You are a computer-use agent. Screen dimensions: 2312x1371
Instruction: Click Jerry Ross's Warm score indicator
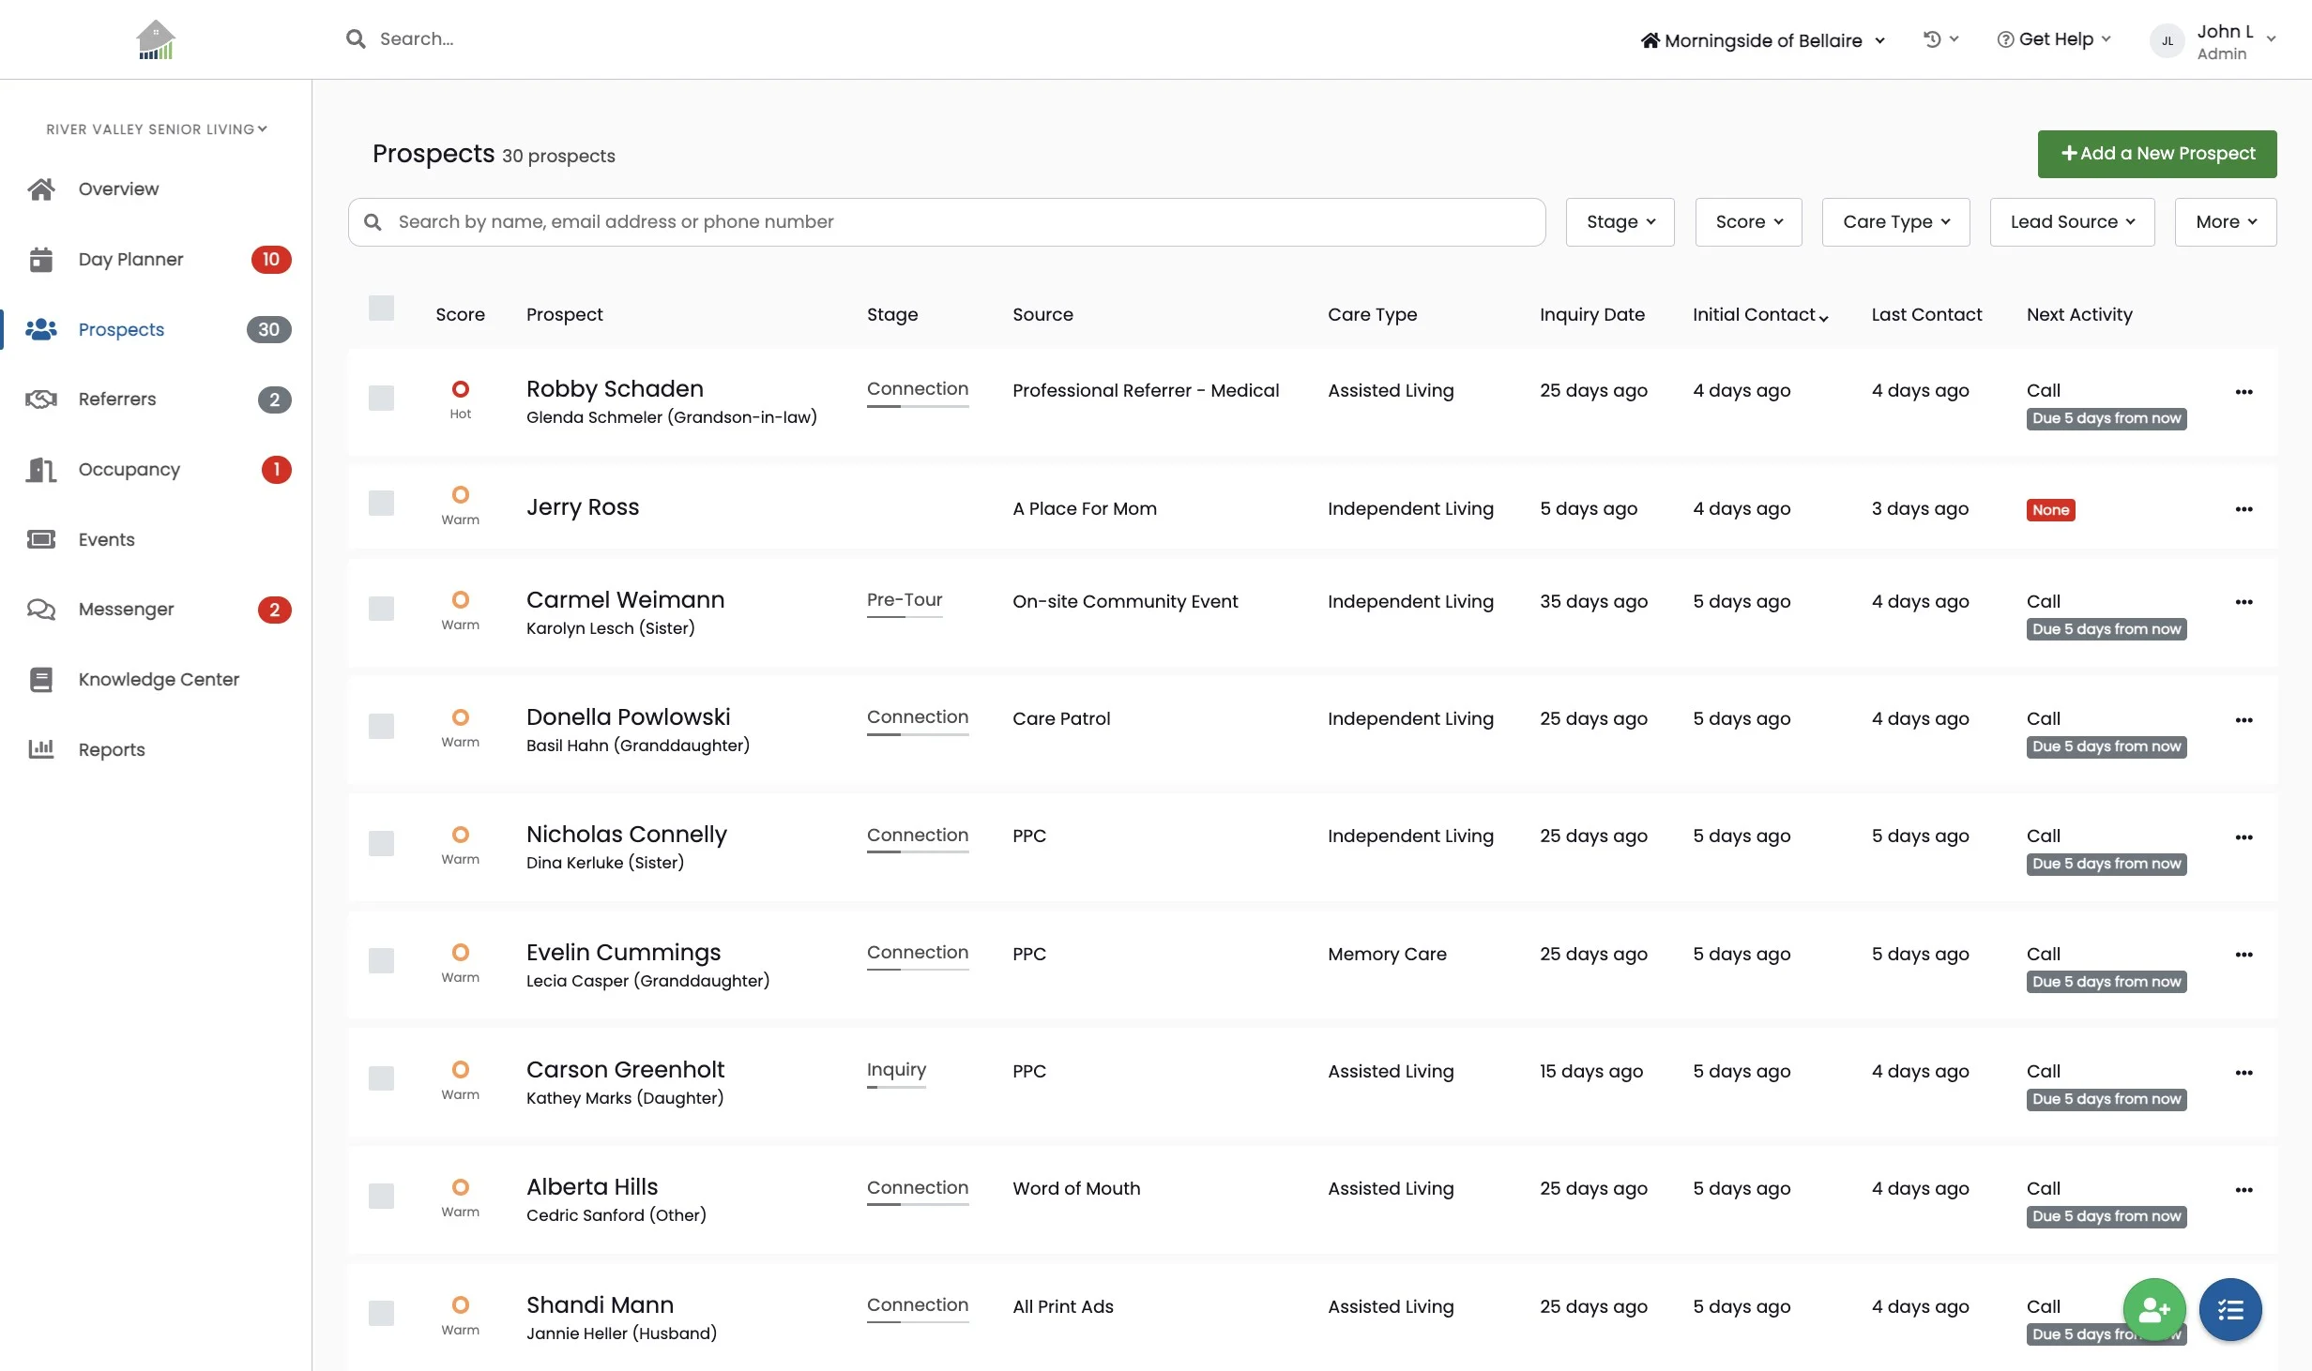click(461, 505)
